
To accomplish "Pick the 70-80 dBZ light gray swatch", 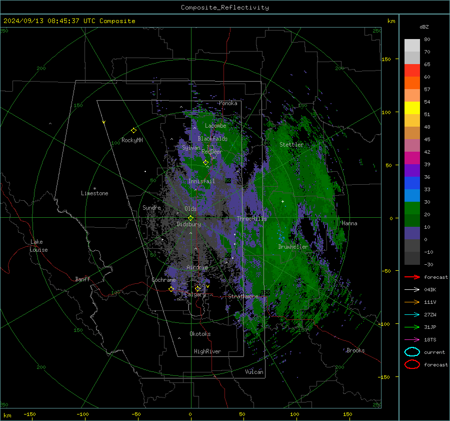I will [x=412, y=45].
